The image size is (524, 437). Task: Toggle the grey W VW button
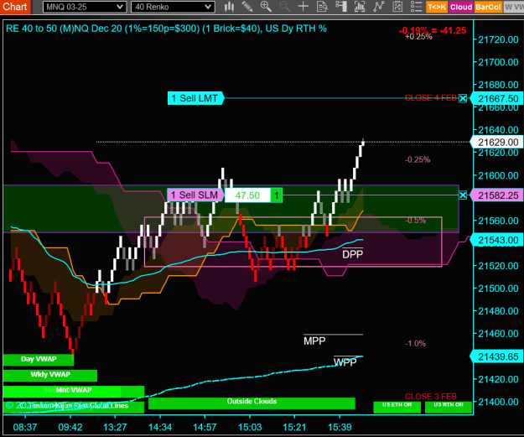point(514,7)
